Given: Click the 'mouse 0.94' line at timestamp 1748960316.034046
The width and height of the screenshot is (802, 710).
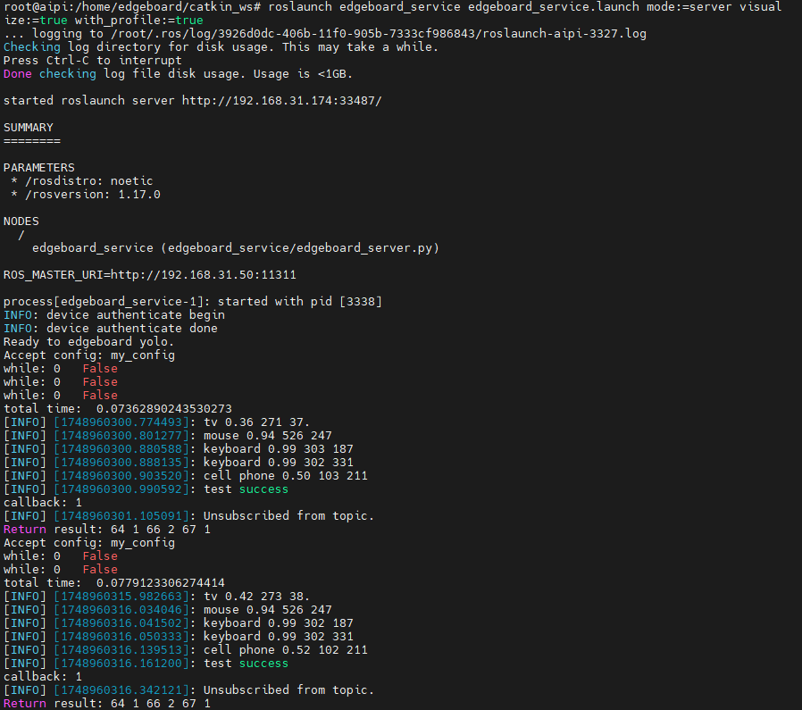Looking at the screenshot, I should 267,610.
